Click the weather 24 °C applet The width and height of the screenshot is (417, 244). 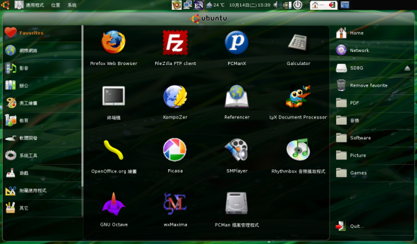(x=216, y=5)
